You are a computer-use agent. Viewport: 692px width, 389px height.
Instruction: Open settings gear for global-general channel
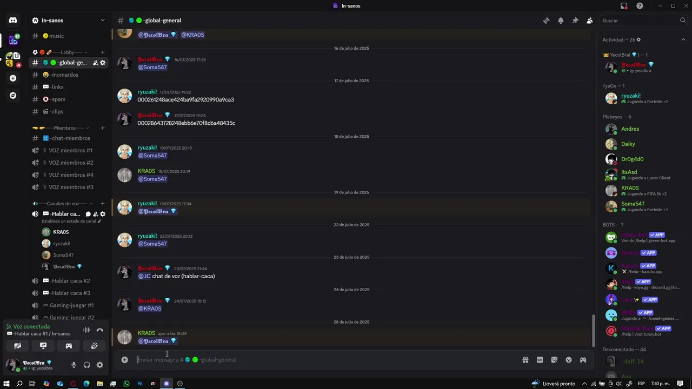point(103,63)
